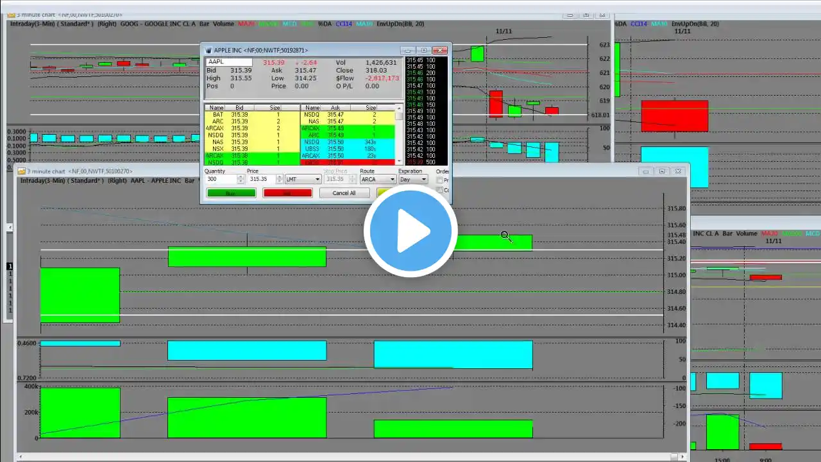The image size is (821, 462).
Task: Click the green Buy button
Action: (231, 193)
